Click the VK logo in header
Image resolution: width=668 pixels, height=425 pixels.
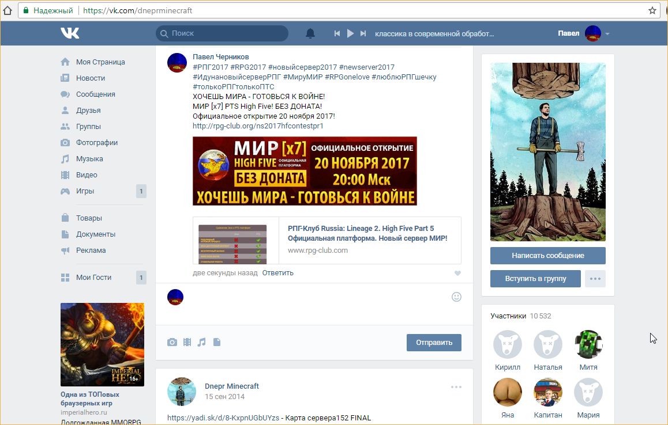(x=70, y=33)
